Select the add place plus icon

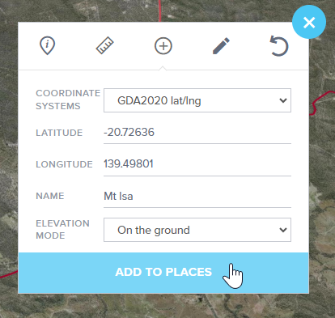(163, 46)
